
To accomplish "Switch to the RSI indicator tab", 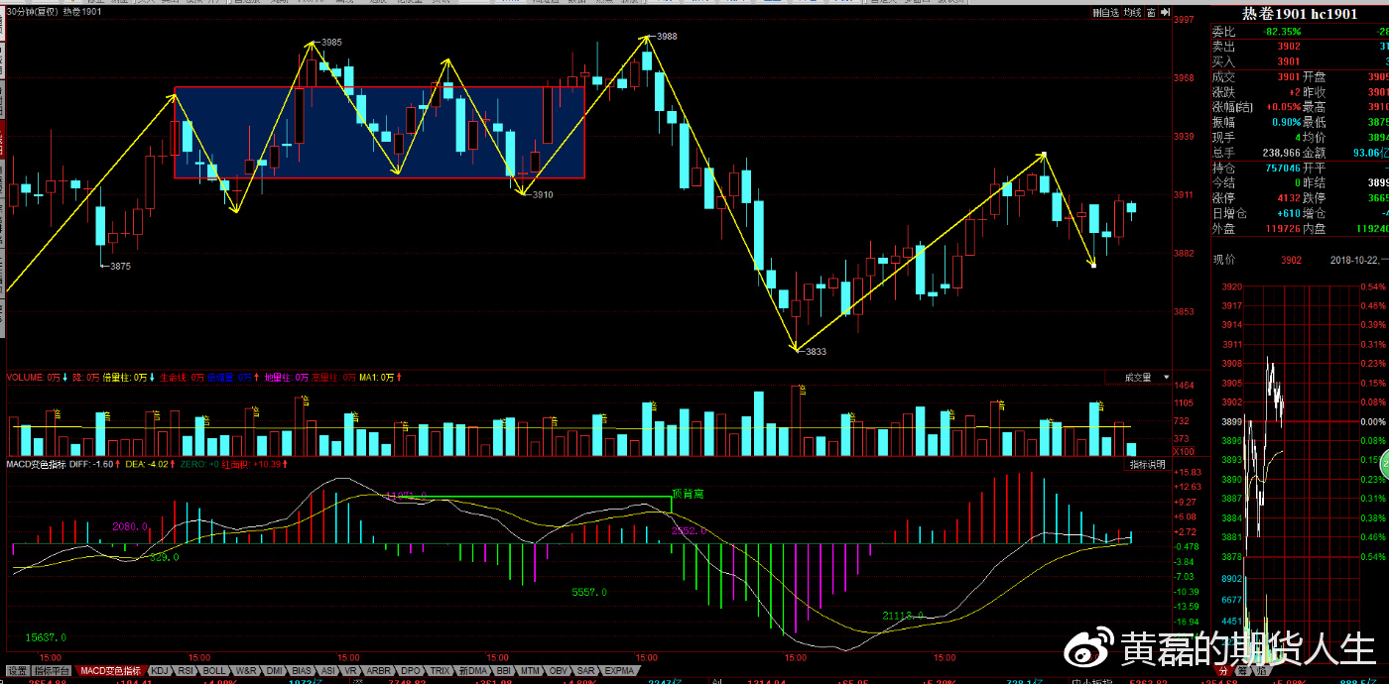I will point(186,671).
